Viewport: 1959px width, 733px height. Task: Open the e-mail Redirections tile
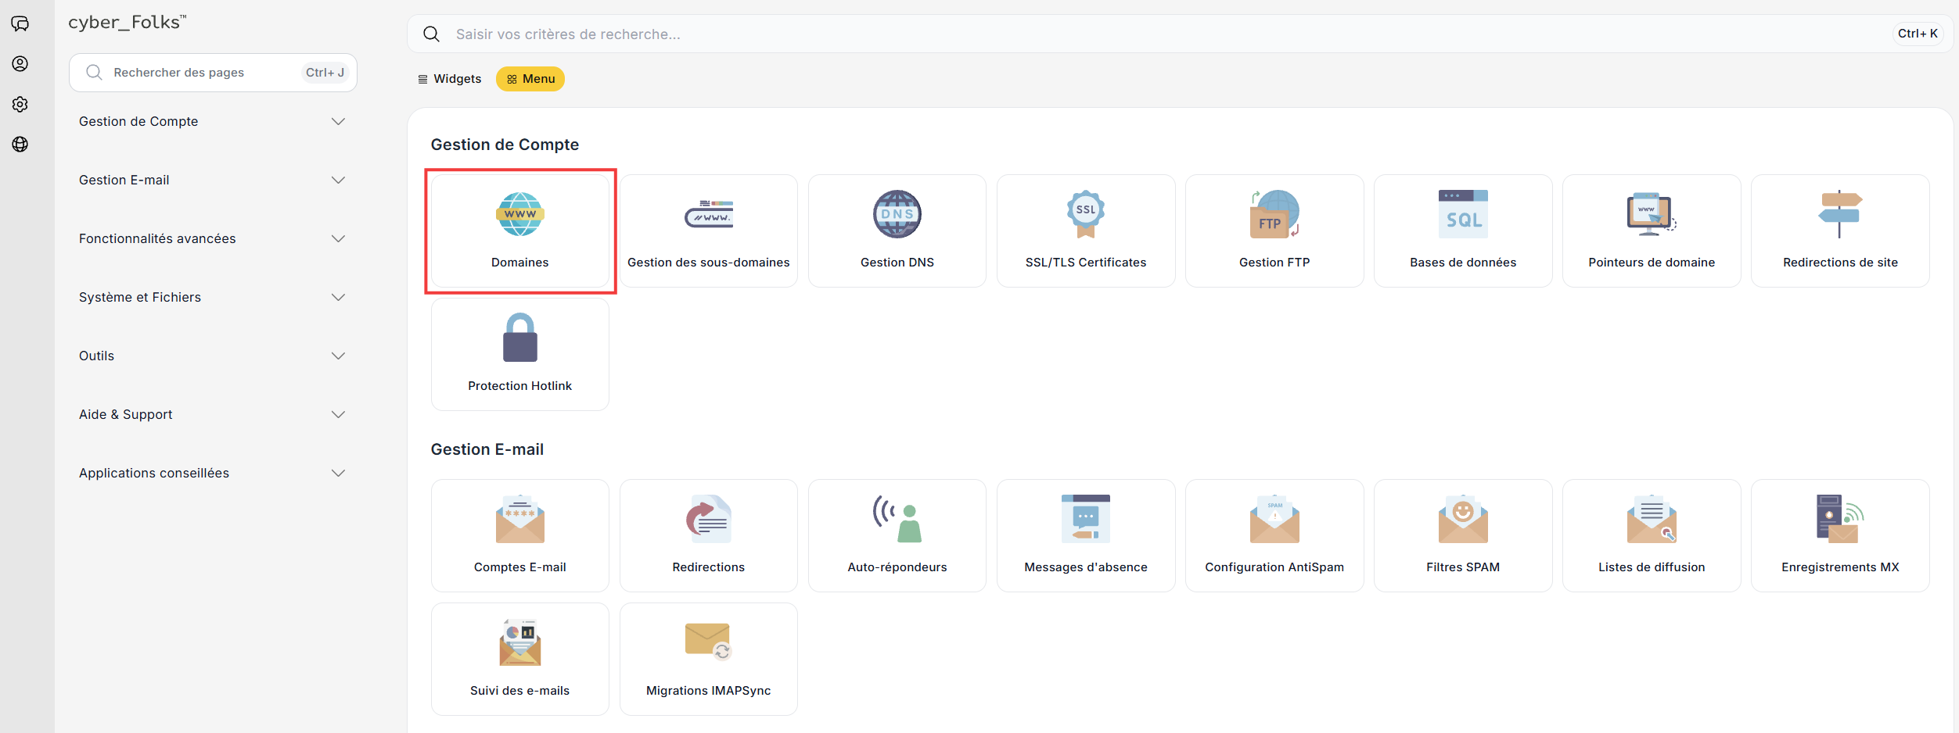pyautogui.click(x=709, y=536)
